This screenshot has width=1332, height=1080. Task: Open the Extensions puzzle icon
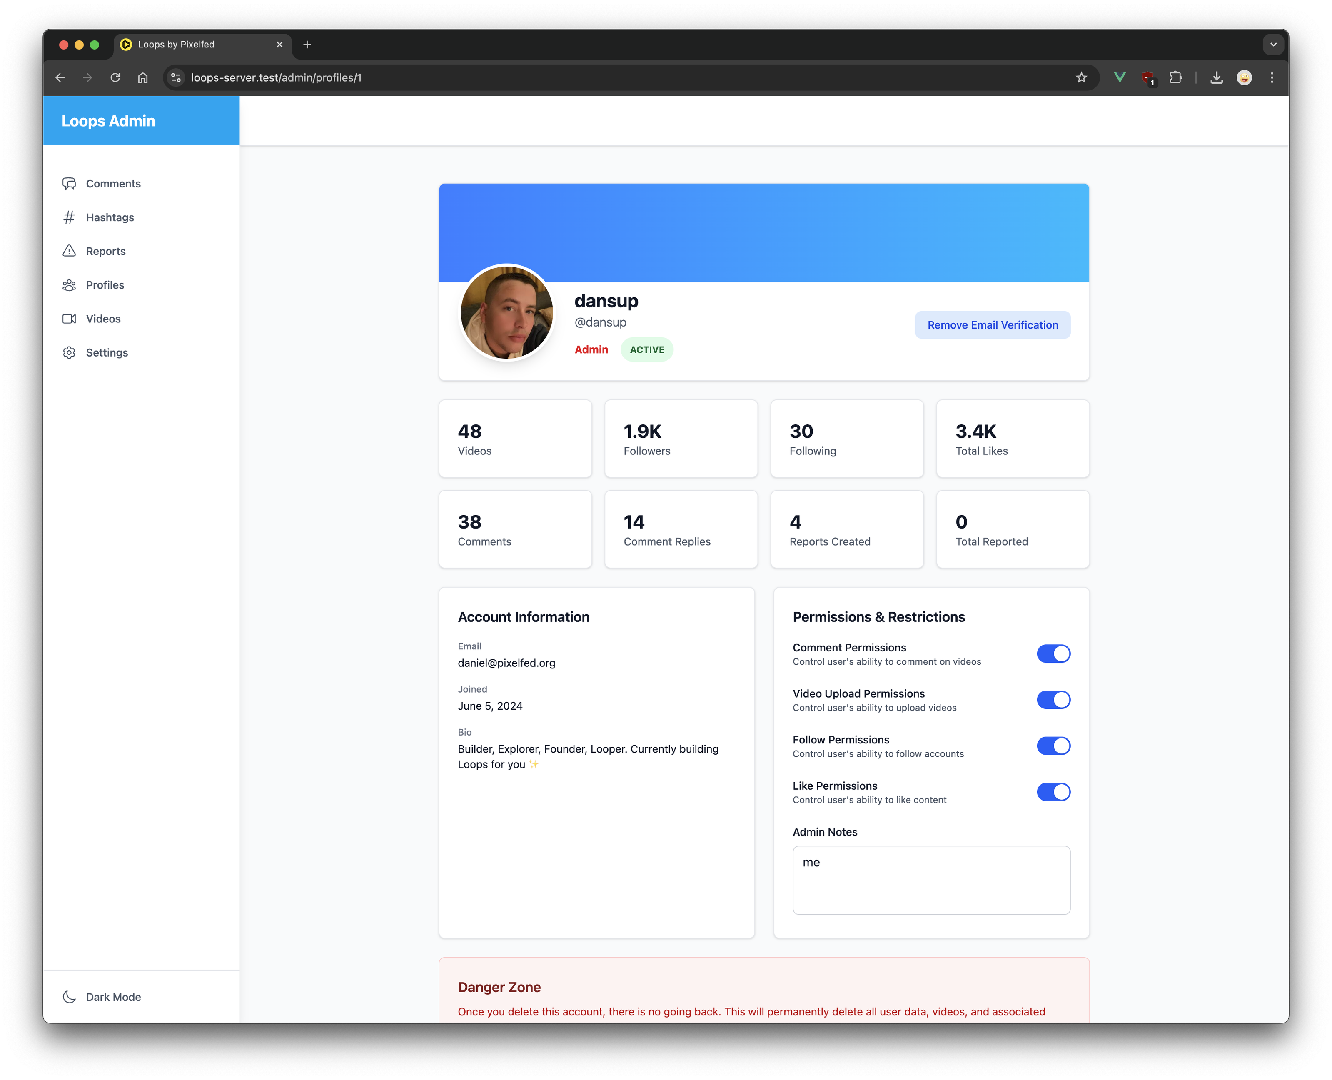tap(1175, 77)
